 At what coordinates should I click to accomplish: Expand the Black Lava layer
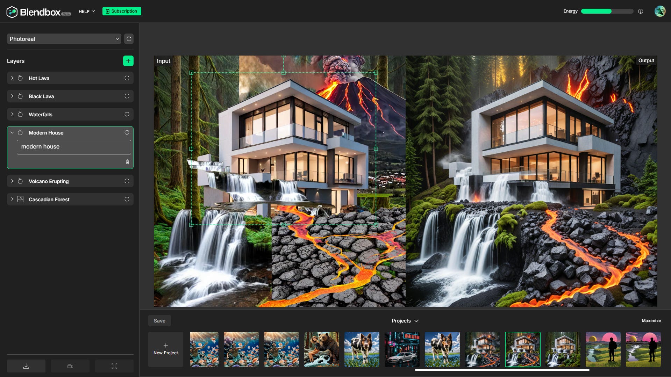click(x=12, y=96)
